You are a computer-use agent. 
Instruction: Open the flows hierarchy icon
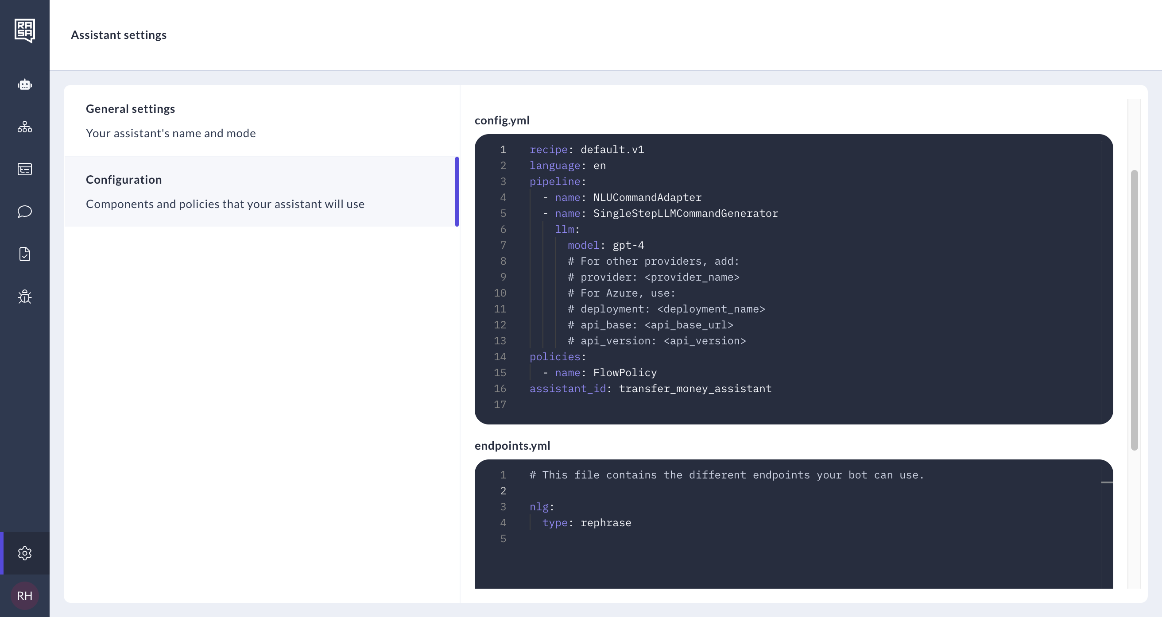pyautogui.click(x=24, y=127)
